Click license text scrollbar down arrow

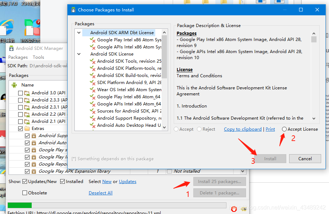click(x=314, y=119)
